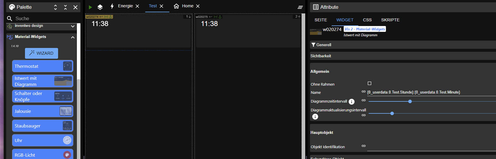Click the search magnifier icon in Palette
The image size is (496, 159).
click(10, 18)
